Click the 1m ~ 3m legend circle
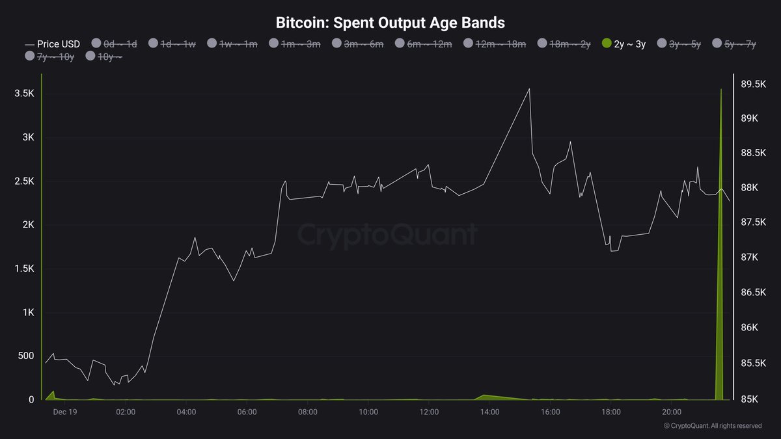This screenshot has width=781, height=439. [x=272, y=44]
